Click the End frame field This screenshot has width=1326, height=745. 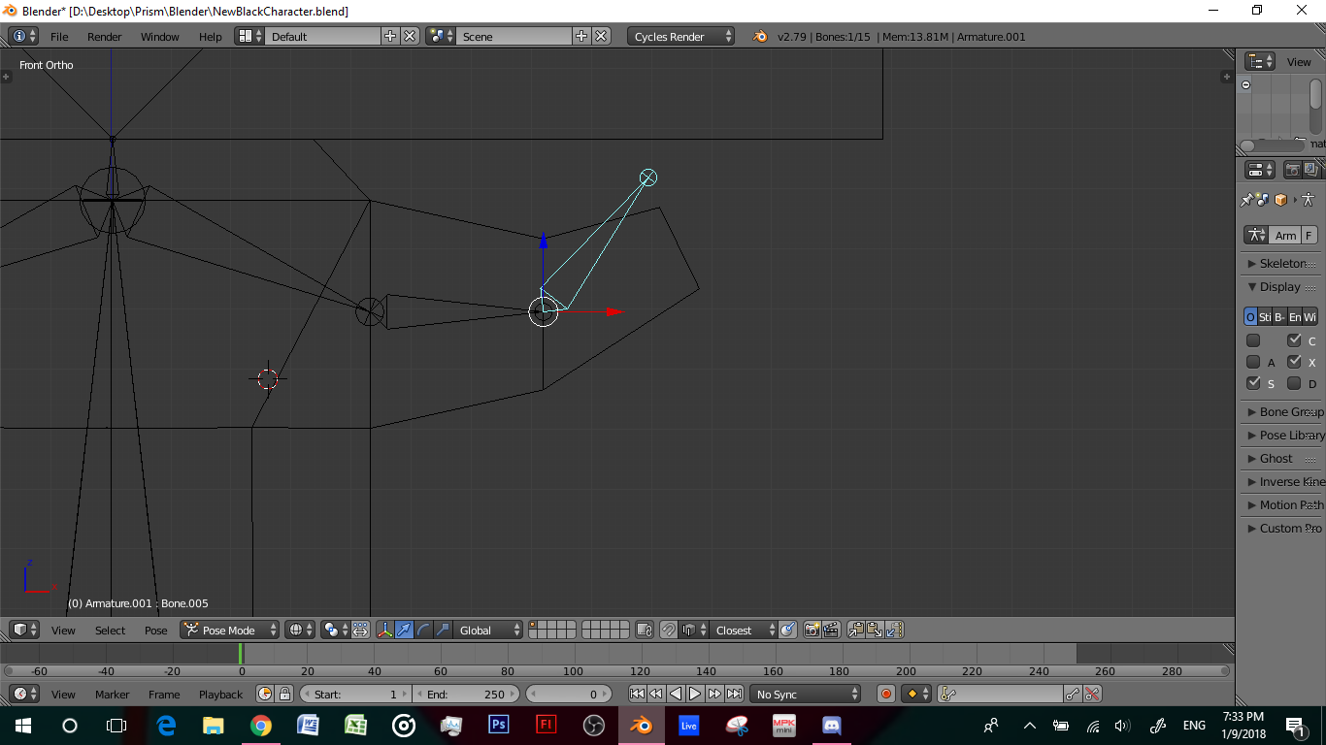tap(467, 694)
